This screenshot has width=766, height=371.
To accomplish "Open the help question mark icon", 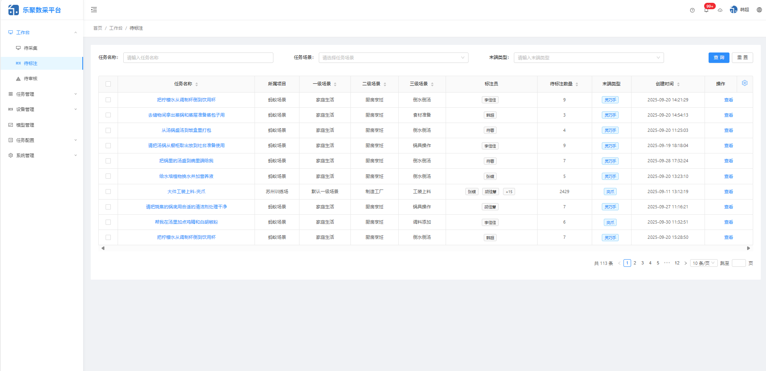I will (692, 10).
